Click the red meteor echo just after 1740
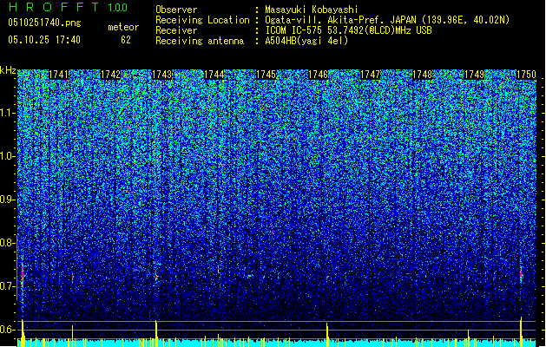The width and height of the screenshot is (546, 347). click(23, 275)
